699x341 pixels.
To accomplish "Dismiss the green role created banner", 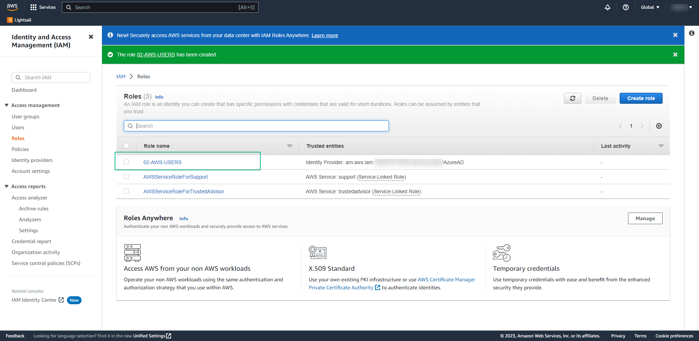I will (x=675, y=55).
